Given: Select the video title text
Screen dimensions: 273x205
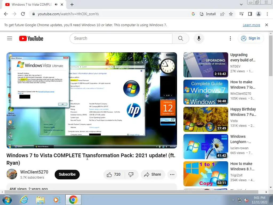Looking at the screenshot, I should coord(91,159).
